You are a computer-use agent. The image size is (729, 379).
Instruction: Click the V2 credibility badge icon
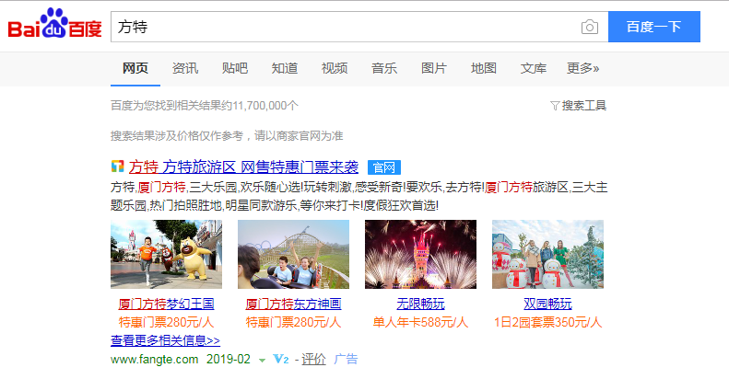coord(281,359)
